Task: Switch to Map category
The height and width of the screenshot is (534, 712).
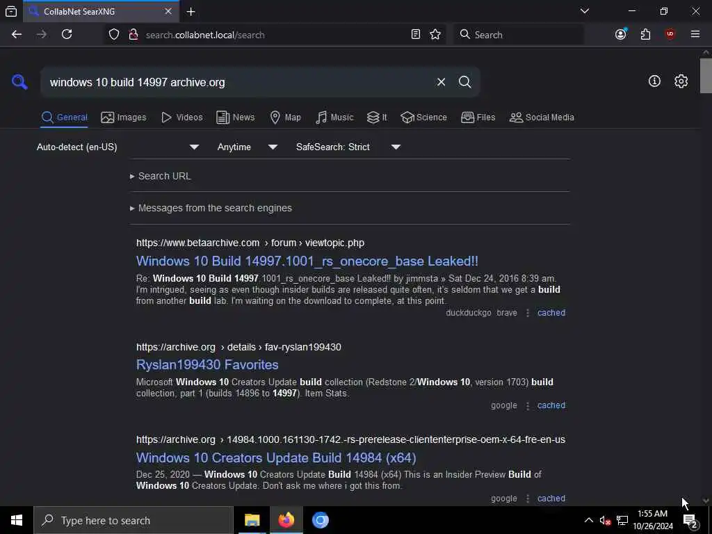Action: tap(285, 117)
